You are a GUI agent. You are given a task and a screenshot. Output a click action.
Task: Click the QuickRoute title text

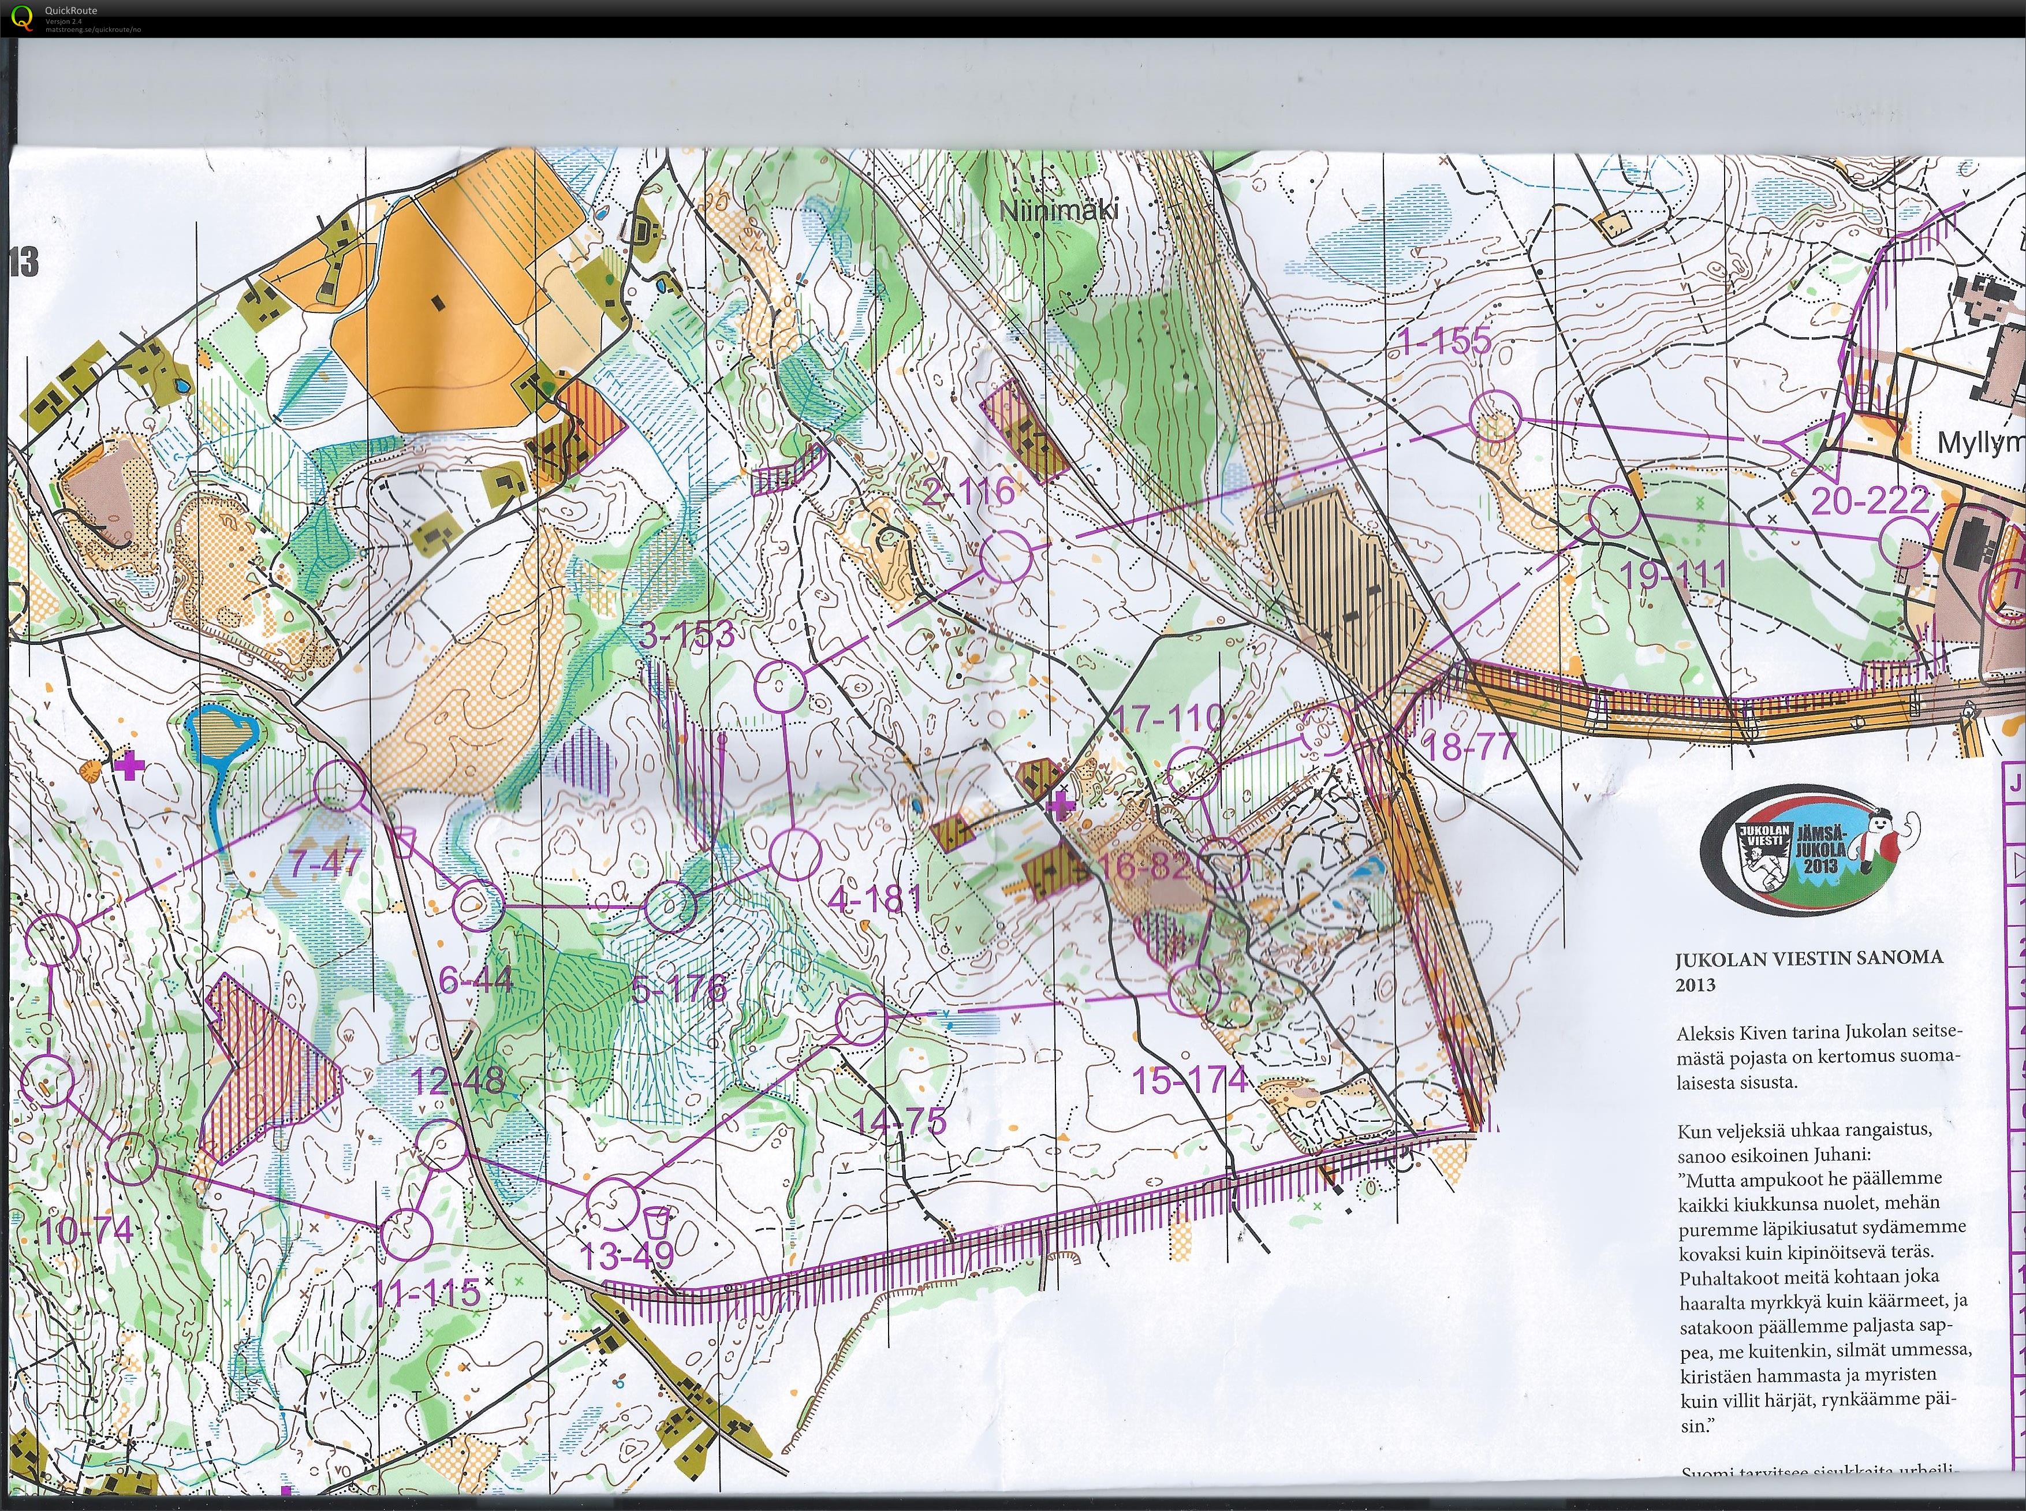tap(70, 10)
